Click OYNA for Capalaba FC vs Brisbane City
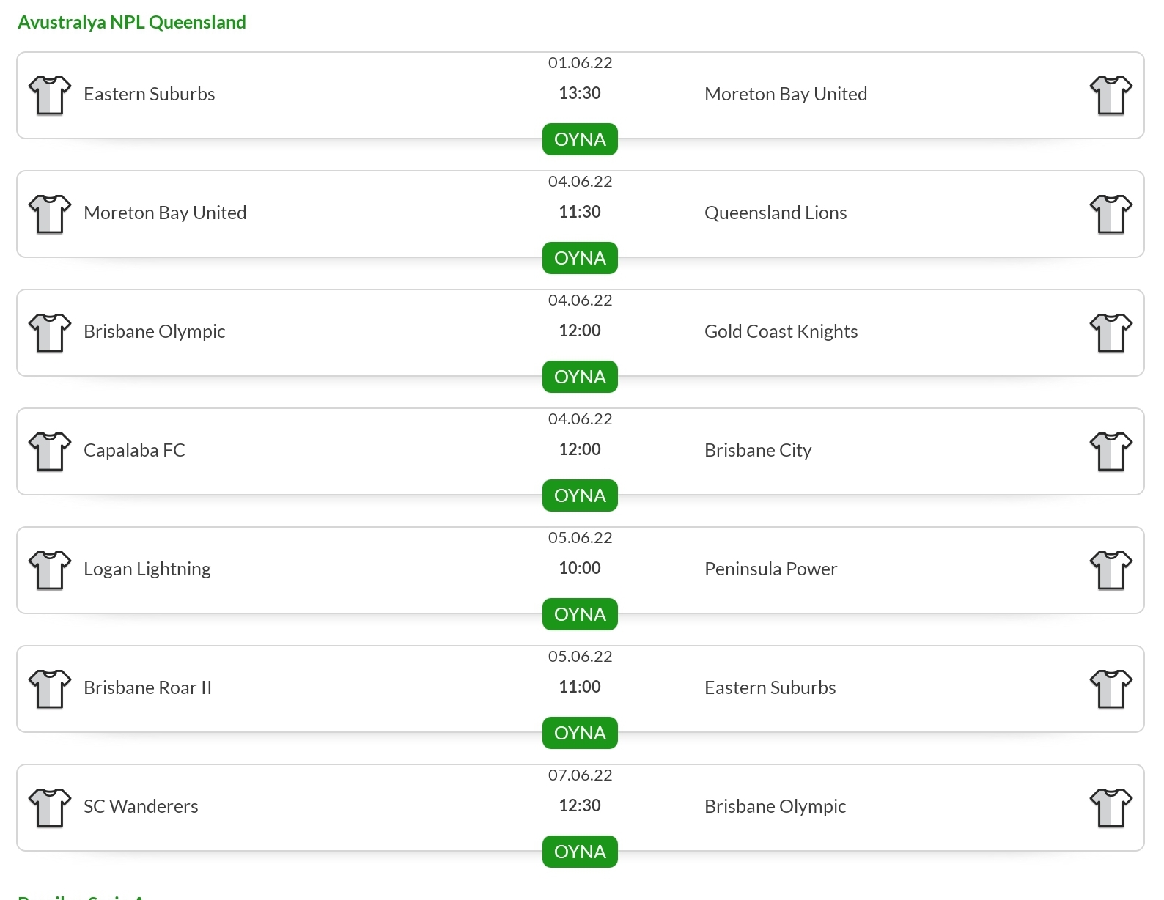 point(580,495)
